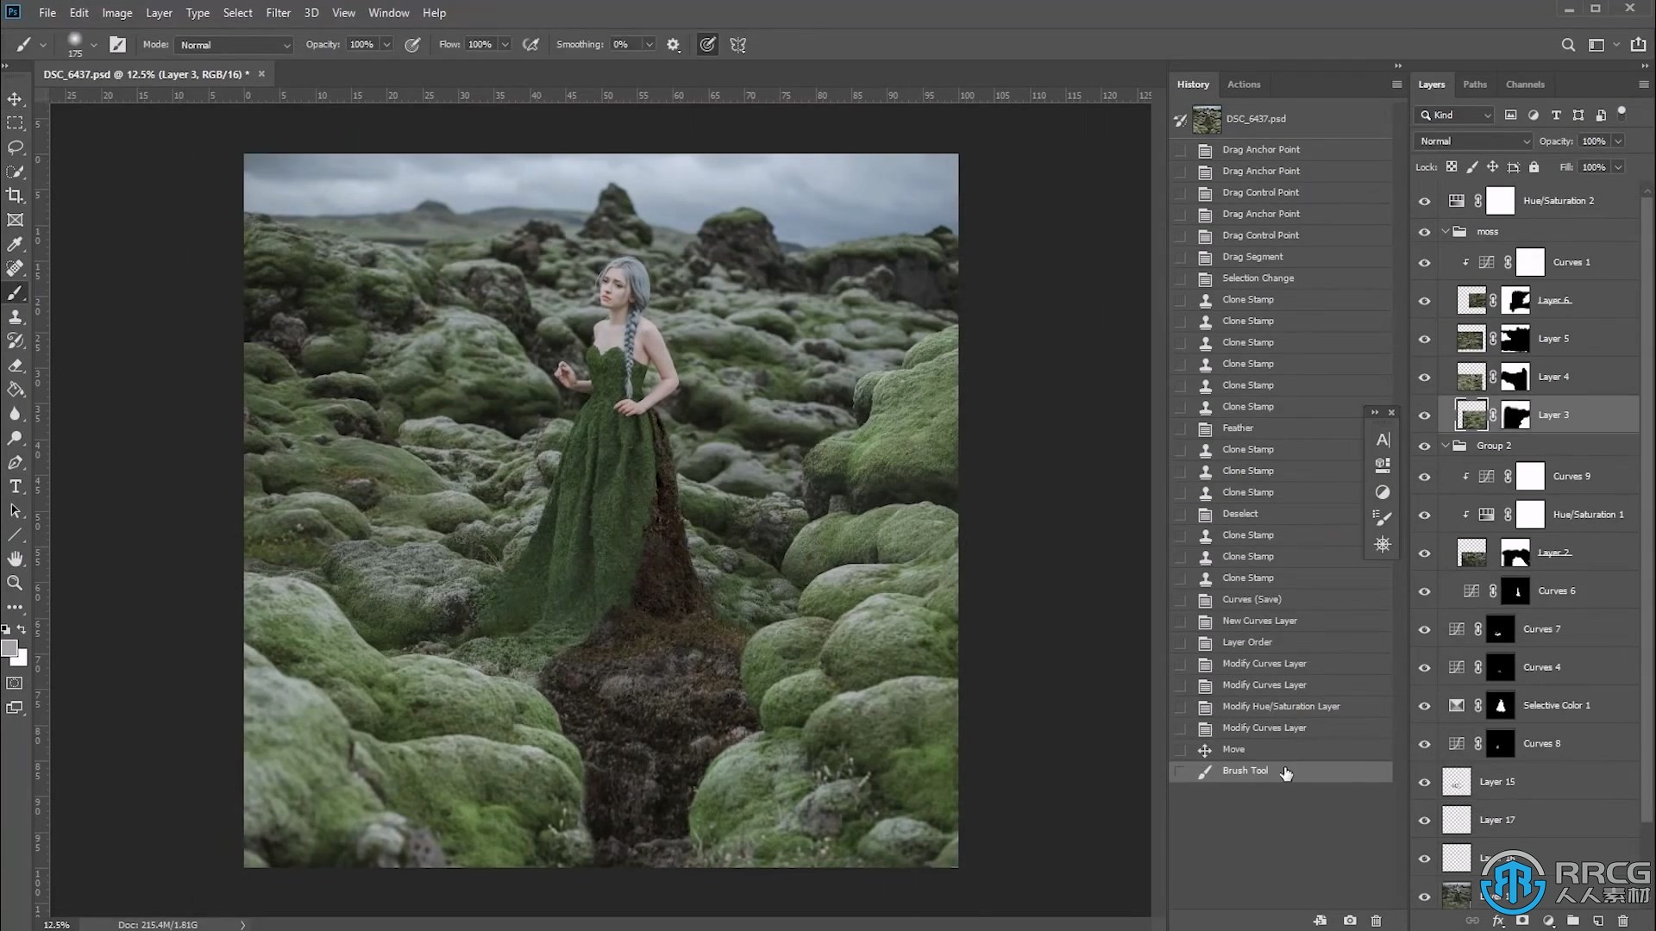Hide Curves 9 layer visibility

(x=1424, y=477)
